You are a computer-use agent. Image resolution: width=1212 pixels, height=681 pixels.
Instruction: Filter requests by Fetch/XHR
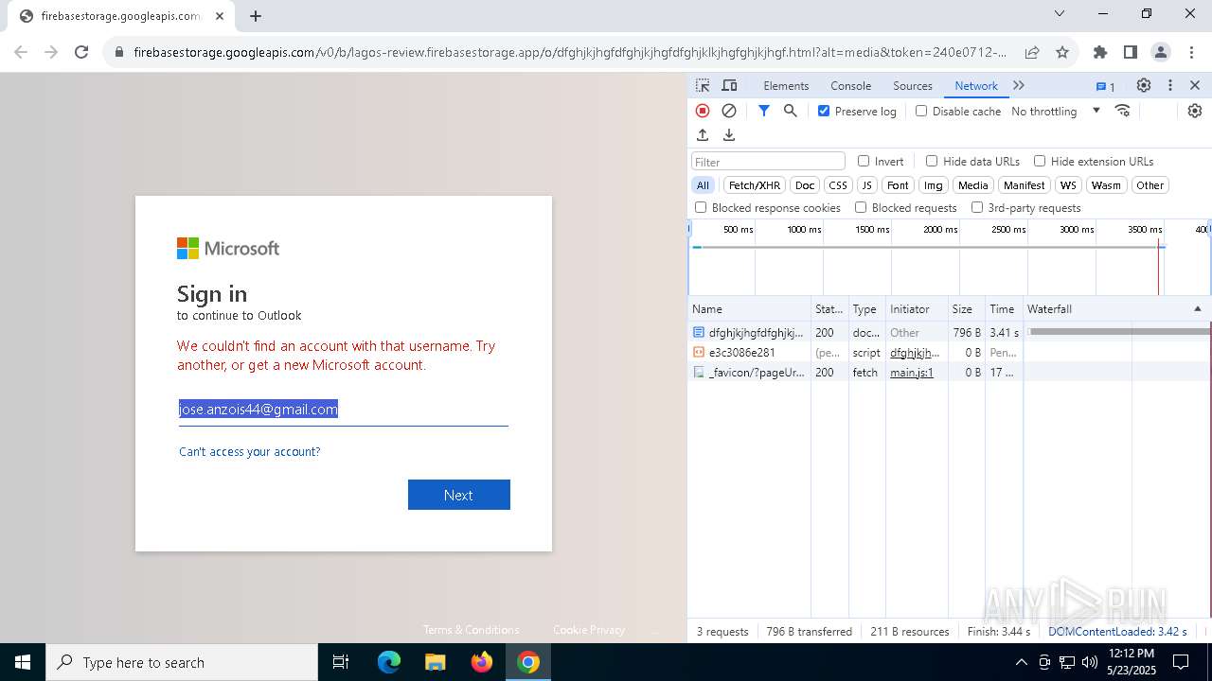(755, 185)
